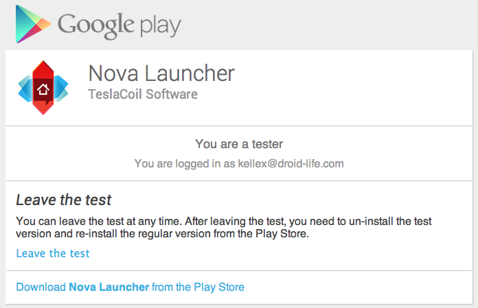The width and height of the screenshot is (478, 308).
Task: Click the blue left wing of Nova icon
Action: (26, 88)
